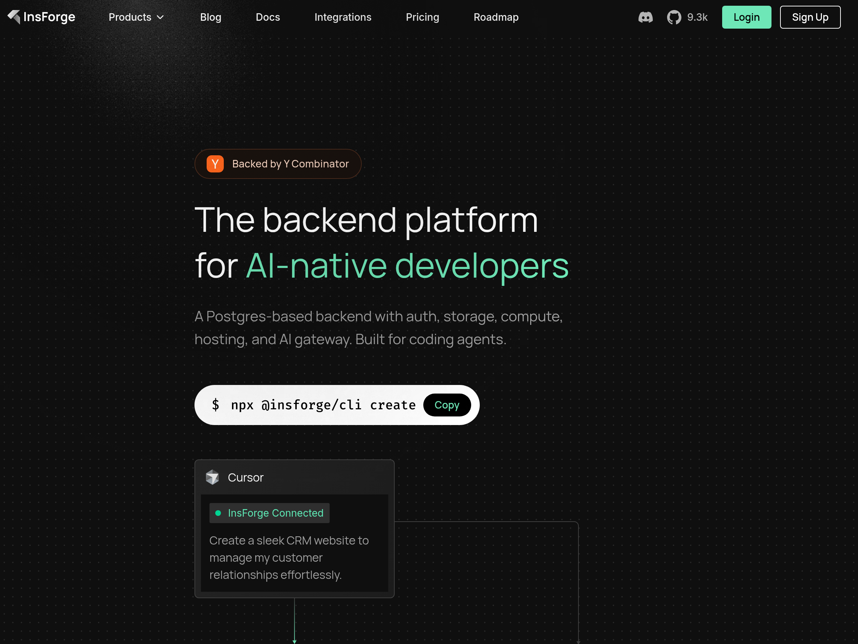Open the Discord community icon
Viewport: 858px width, 644px height.
(645, 18)
